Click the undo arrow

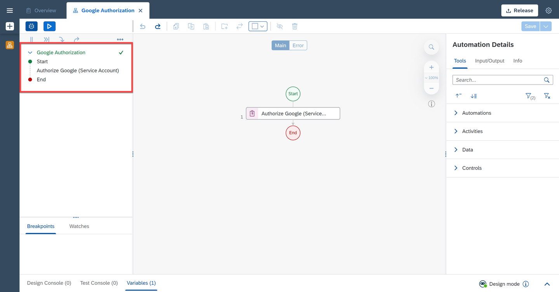click(x=142, y=26)
